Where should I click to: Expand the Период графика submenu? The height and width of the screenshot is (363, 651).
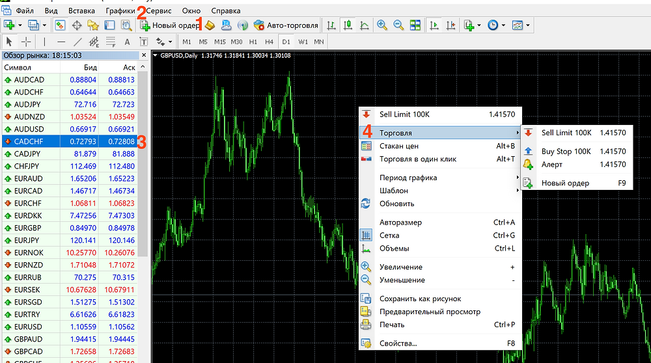[x=440, y=178]
